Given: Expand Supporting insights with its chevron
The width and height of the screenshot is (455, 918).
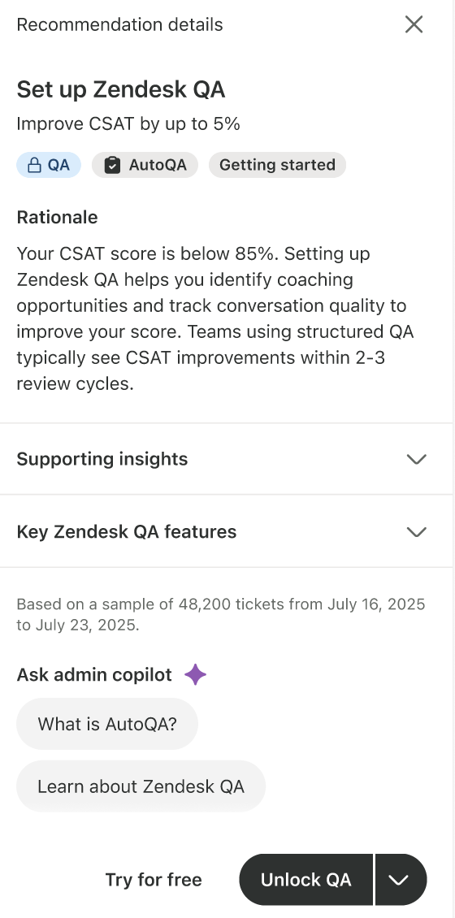Looking at the screenshot, I should (x=416, y=459).
